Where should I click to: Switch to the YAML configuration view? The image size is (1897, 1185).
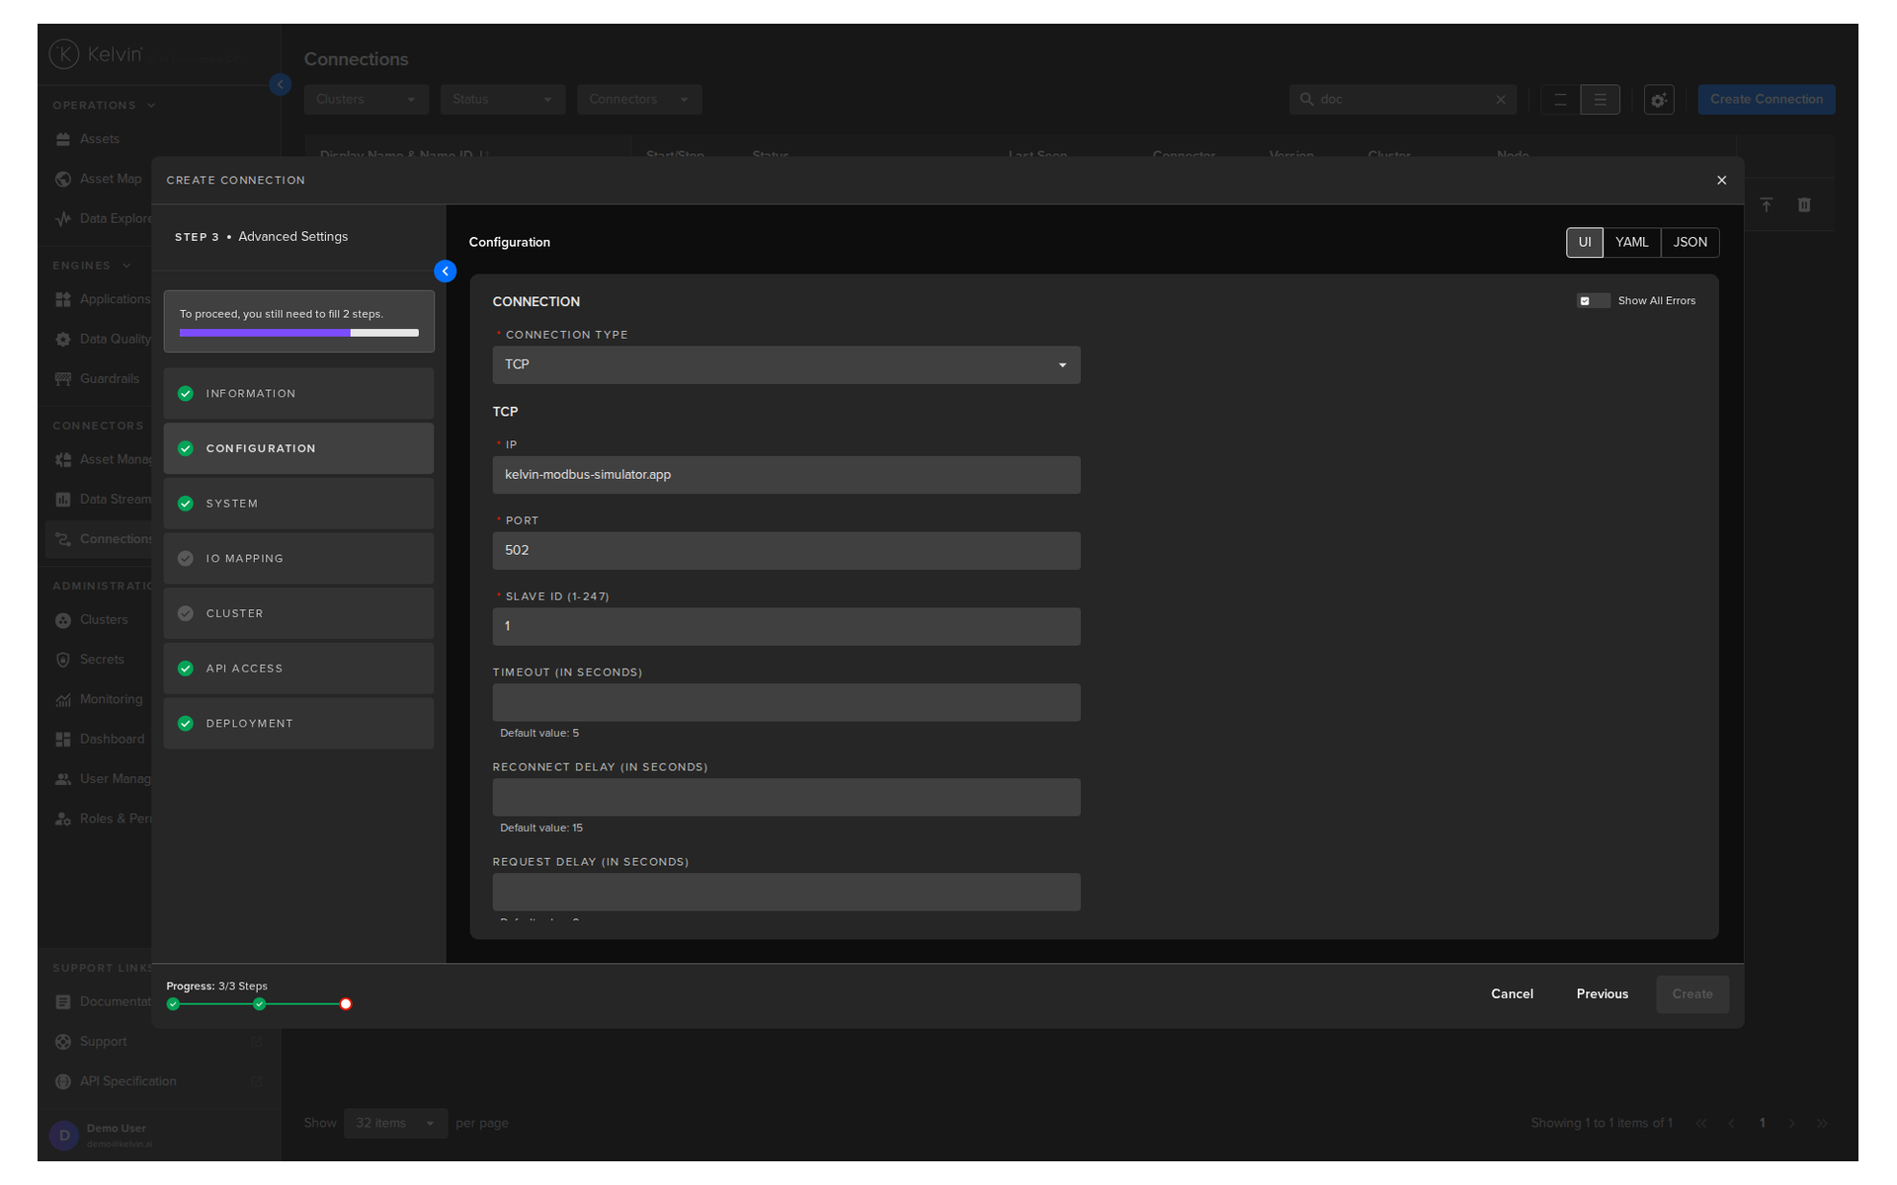click(1631, 243)
